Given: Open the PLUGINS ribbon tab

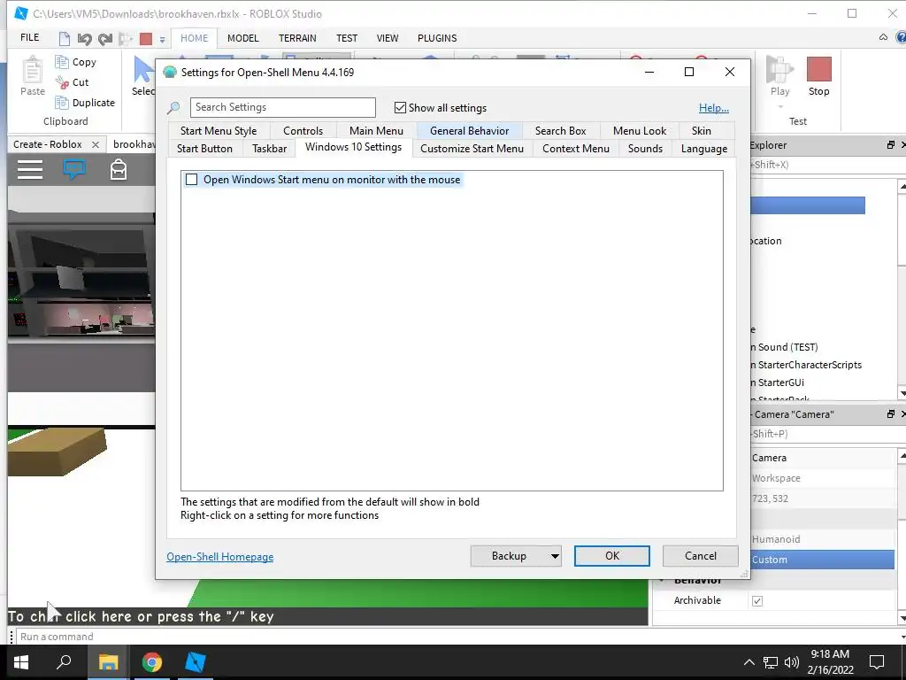Looking at the screenshot, I should (437, 38).
